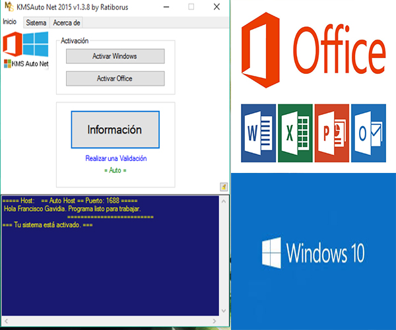Image resolution: width=396 pixels, height=330 pixels.
Task: Click the log scrollbar down arrow
Action: click(224, 311)
